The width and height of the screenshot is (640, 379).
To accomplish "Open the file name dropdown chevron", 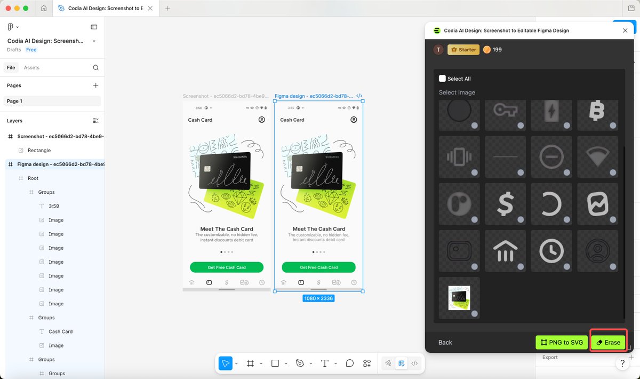I will tap(94, 41).
